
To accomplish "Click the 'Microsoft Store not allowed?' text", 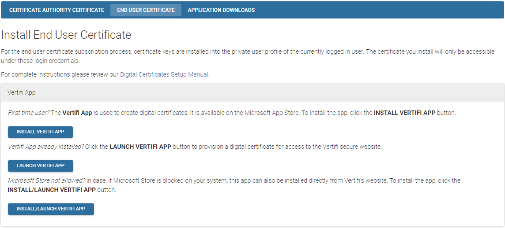I will [46, 180].
